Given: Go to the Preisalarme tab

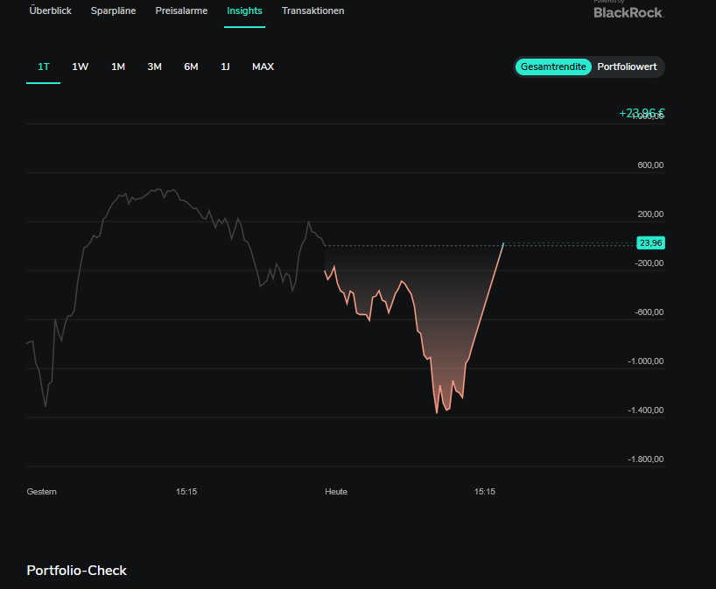Looking at the screenshot, I should [181, 11].
